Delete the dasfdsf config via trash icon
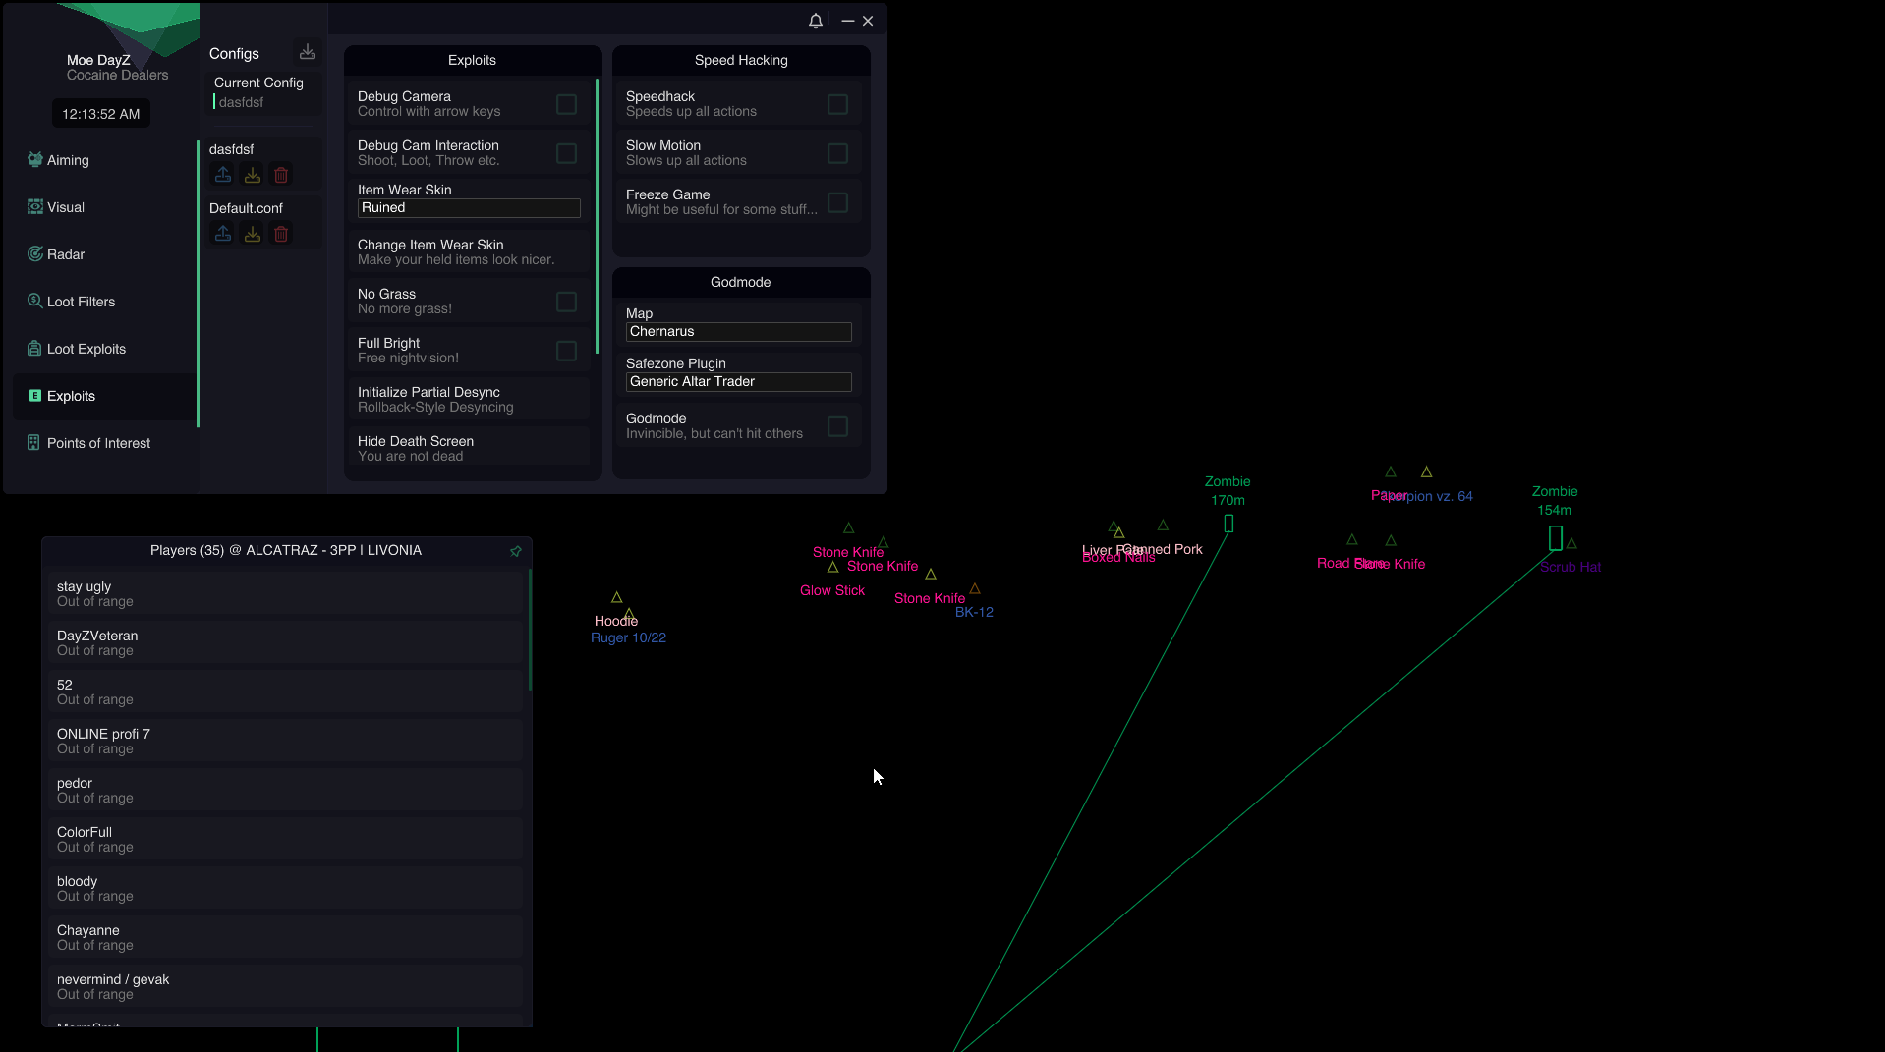The height and width of the screenshot is (1052, 1885). pyautogui.click(x=281, y=174)
